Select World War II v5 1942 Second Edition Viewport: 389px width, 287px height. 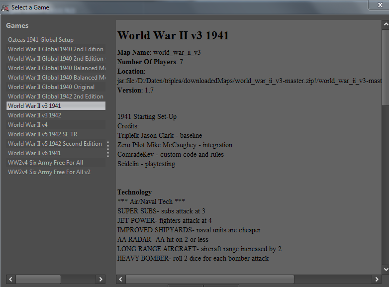point(56,144)
